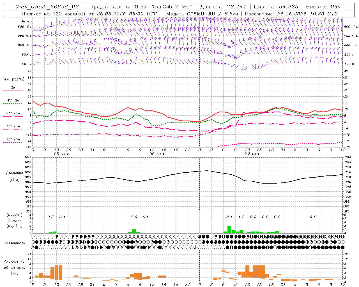Click the "26 мая" date label
The image size is (359, 287).
tap(157, 154)
